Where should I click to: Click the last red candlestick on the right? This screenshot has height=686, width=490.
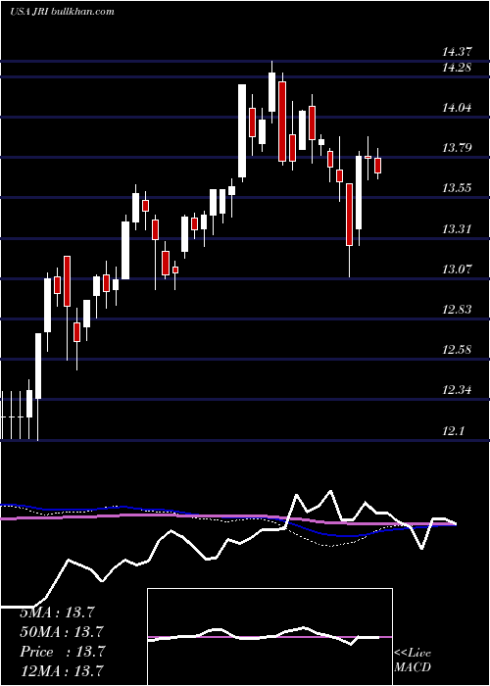click(378, 165)
